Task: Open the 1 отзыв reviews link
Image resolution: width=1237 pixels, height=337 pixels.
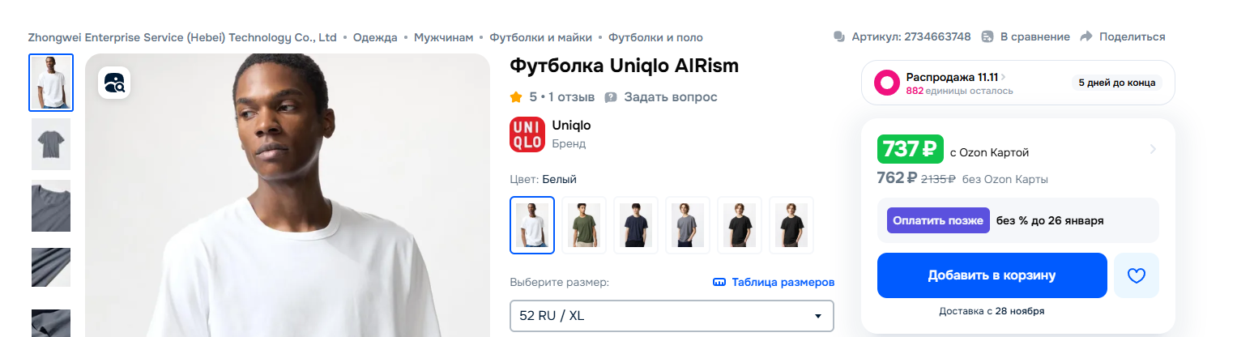Action: [x=572, y=97]
